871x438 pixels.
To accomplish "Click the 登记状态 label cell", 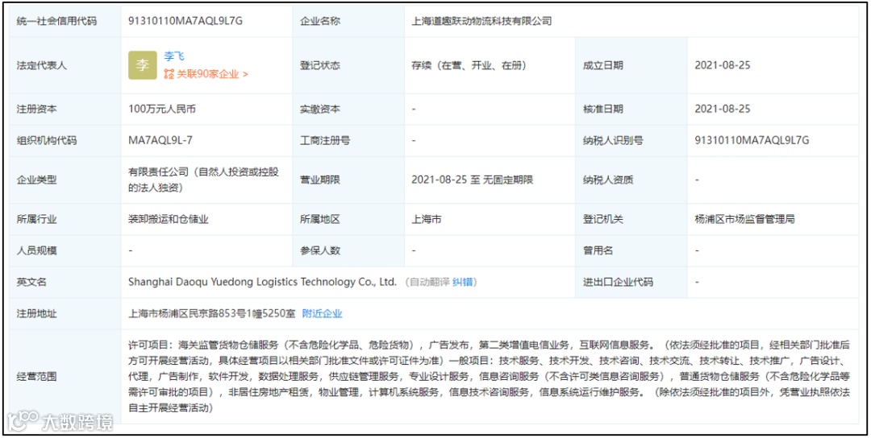I will tap(348, 65).
